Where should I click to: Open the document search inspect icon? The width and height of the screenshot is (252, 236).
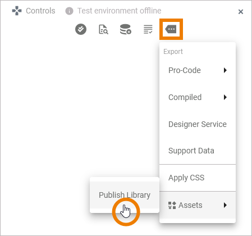pyautogui.click(x=103, y=29)
